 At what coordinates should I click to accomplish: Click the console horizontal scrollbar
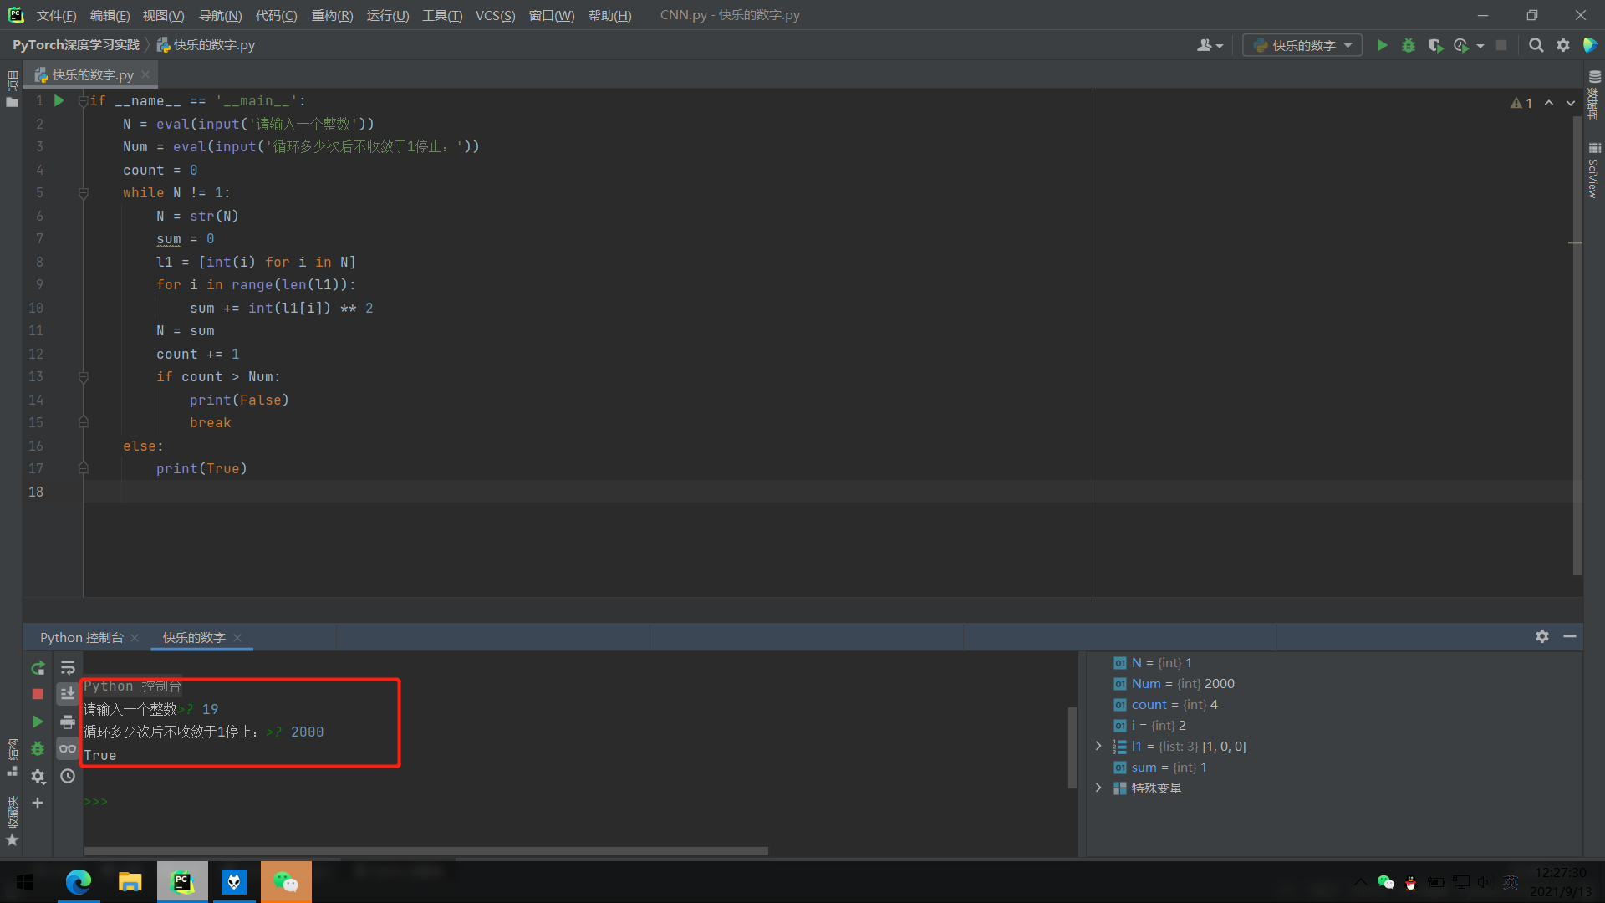coord(426,851)
